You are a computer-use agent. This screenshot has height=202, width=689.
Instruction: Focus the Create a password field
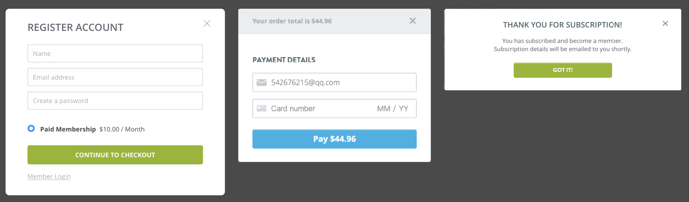click(115, 101)
